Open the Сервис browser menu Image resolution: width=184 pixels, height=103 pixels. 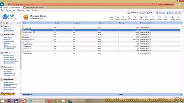click(28, 10)
